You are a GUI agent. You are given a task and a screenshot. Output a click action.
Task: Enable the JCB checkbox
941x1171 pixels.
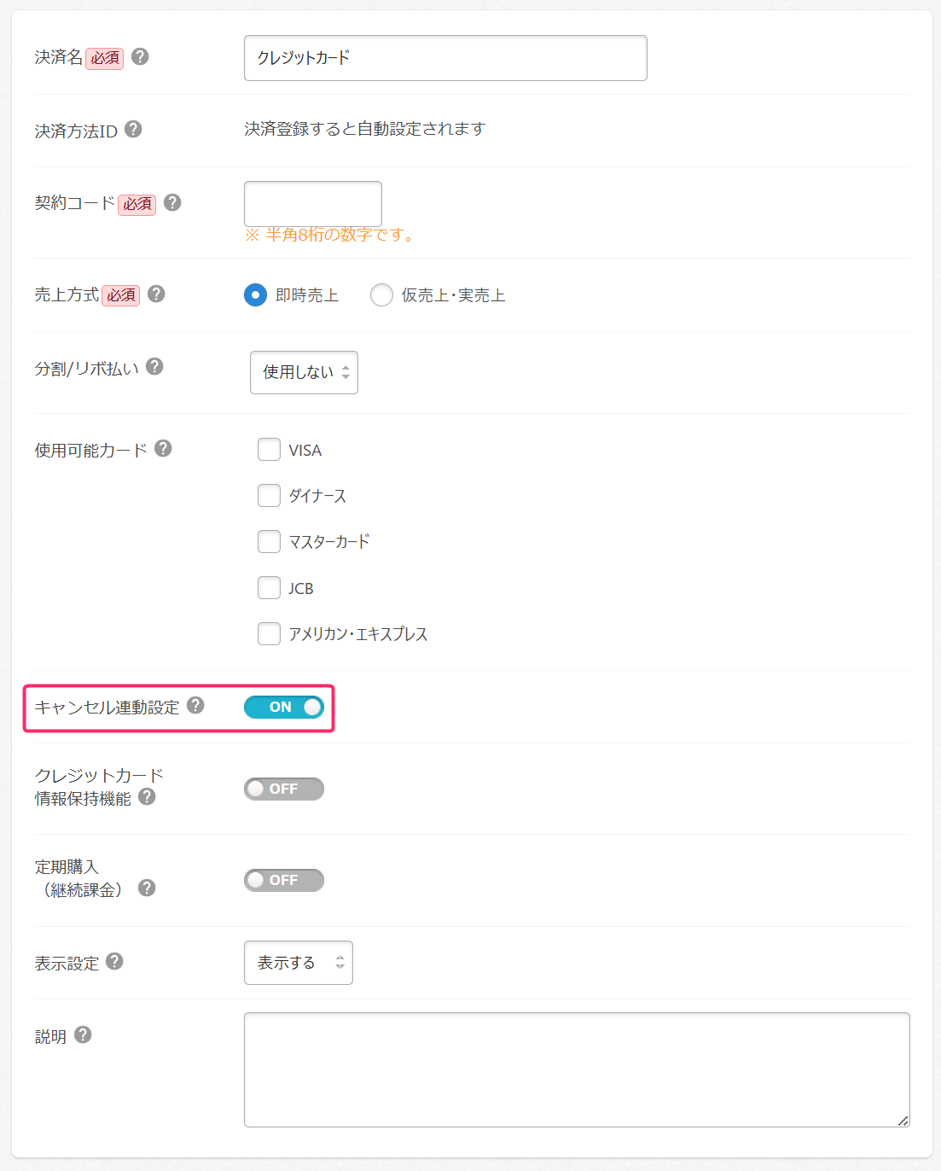click(270, 588)
